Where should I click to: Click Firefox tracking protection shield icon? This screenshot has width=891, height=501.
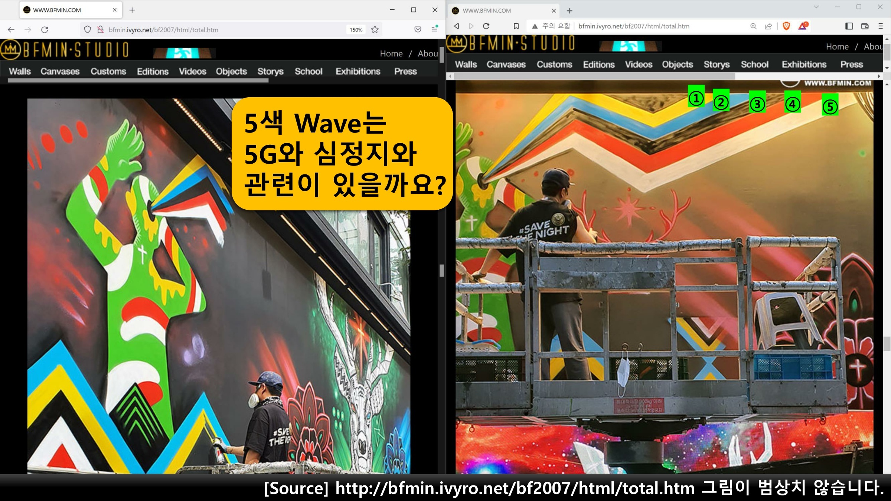pyautogui.click(x=87, y=30)
